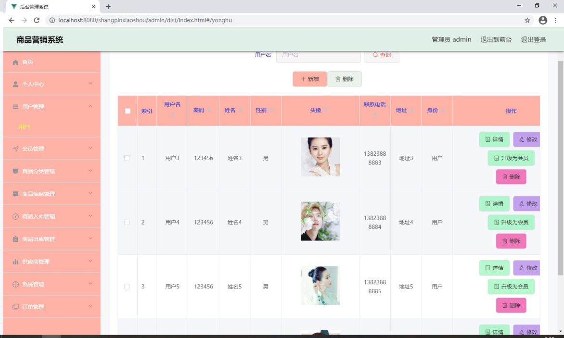Image resolution: width=564 pixels, height=338 pixels.
Task: Click the monitor icon beside 商品分类管理
Action: [x=15, y=171]
